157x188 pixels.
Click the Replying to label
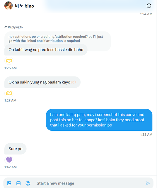click(15, 27)
